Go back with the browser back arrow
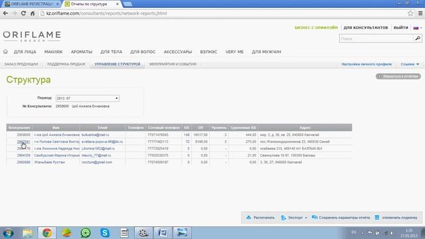The image size is (425, 239). point(5,13)
